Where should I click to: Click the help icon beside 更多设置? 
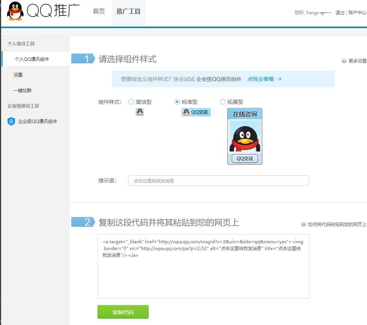pos(344,61)
